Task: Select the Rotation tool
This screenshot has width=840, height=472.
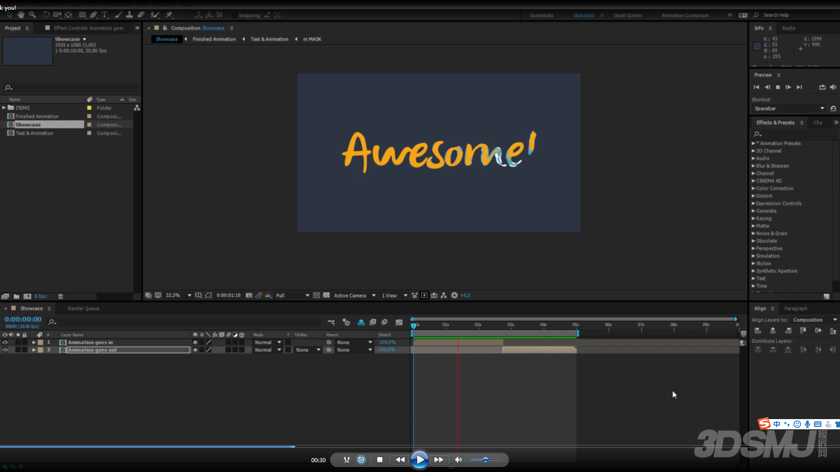Action: click(x=46, y=15)
